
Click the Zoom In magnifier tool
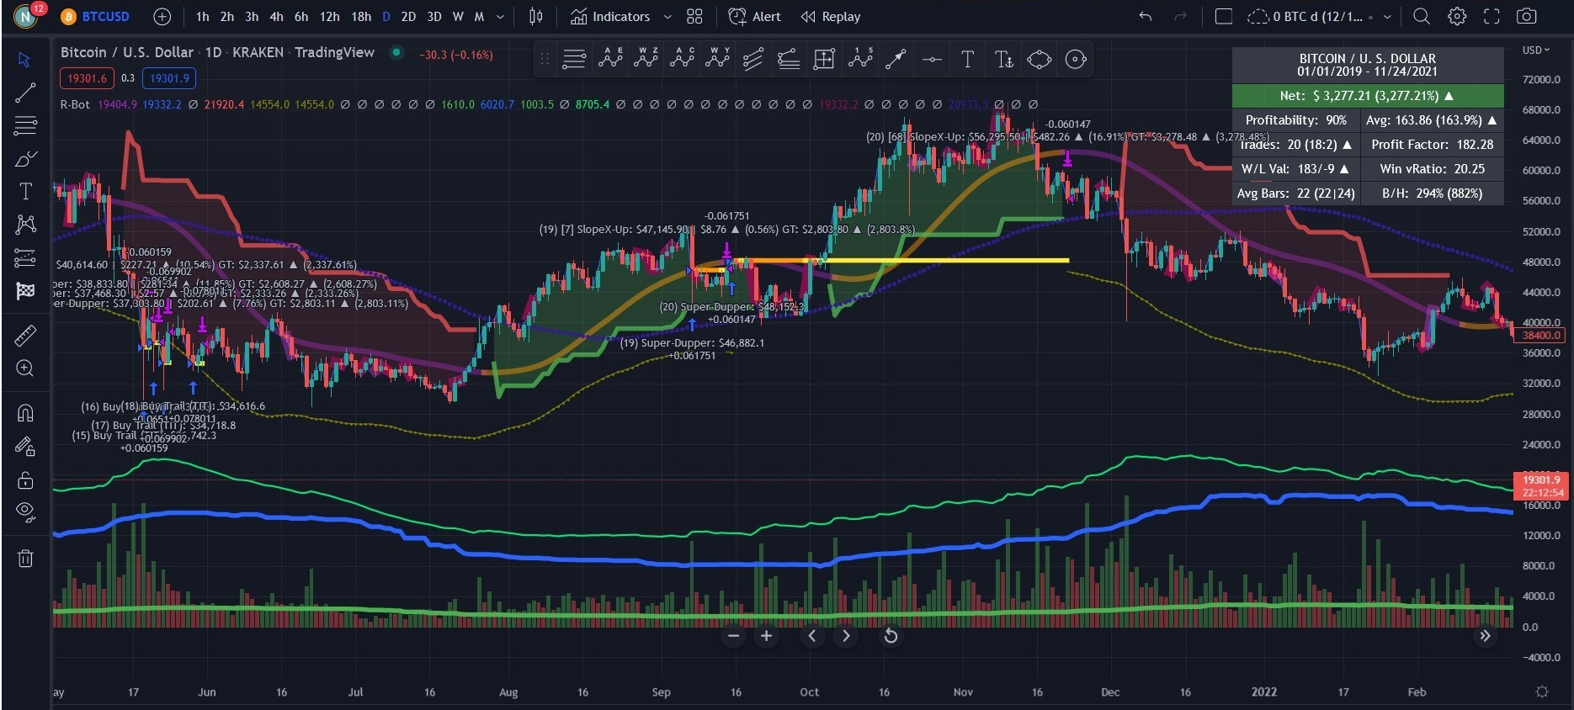pyautogui.click(x=25, y=368)
